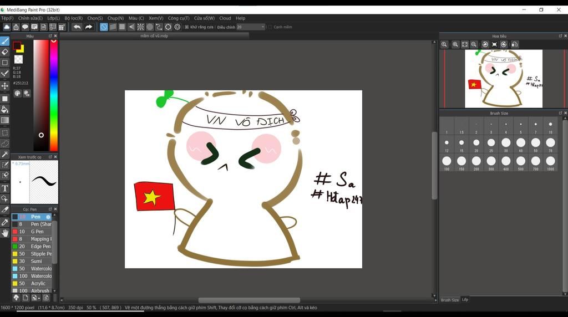
Task: Open the add brush dropdown at panel bottom
Action: pyautogui.click(x=35, y=298)
